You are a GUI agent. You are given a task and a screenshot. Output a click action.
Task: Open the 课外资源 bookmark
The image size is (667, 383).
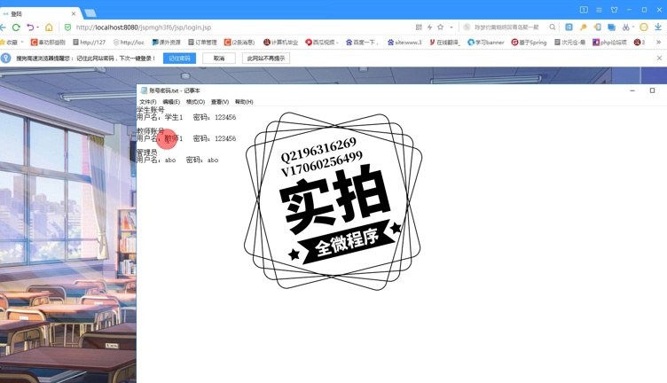pyautogui.click(x=167, y=42)
